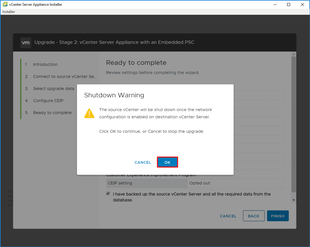Click the vm logo in wizard header
The height and width of the screenshot is (247, 310).
[x=26, y=43]
